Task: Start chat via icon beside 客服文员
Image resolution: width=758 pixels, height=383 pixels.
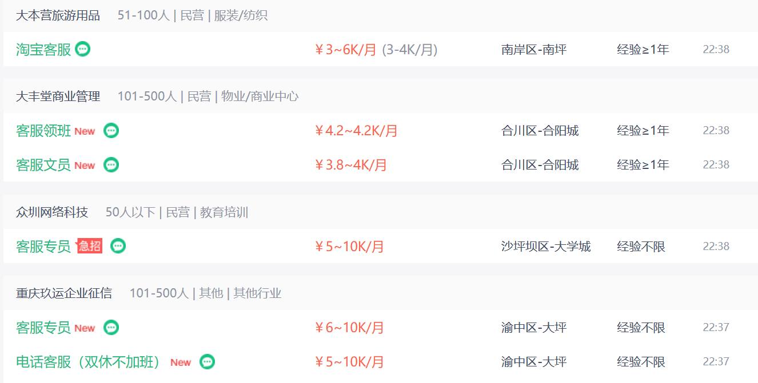Action: click(x=111, y=165)
